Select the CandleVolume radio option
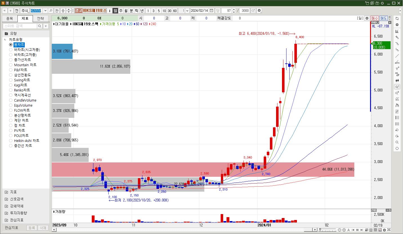Image resolution: width=403 pixels, height=234 pixels. [11, 100]
